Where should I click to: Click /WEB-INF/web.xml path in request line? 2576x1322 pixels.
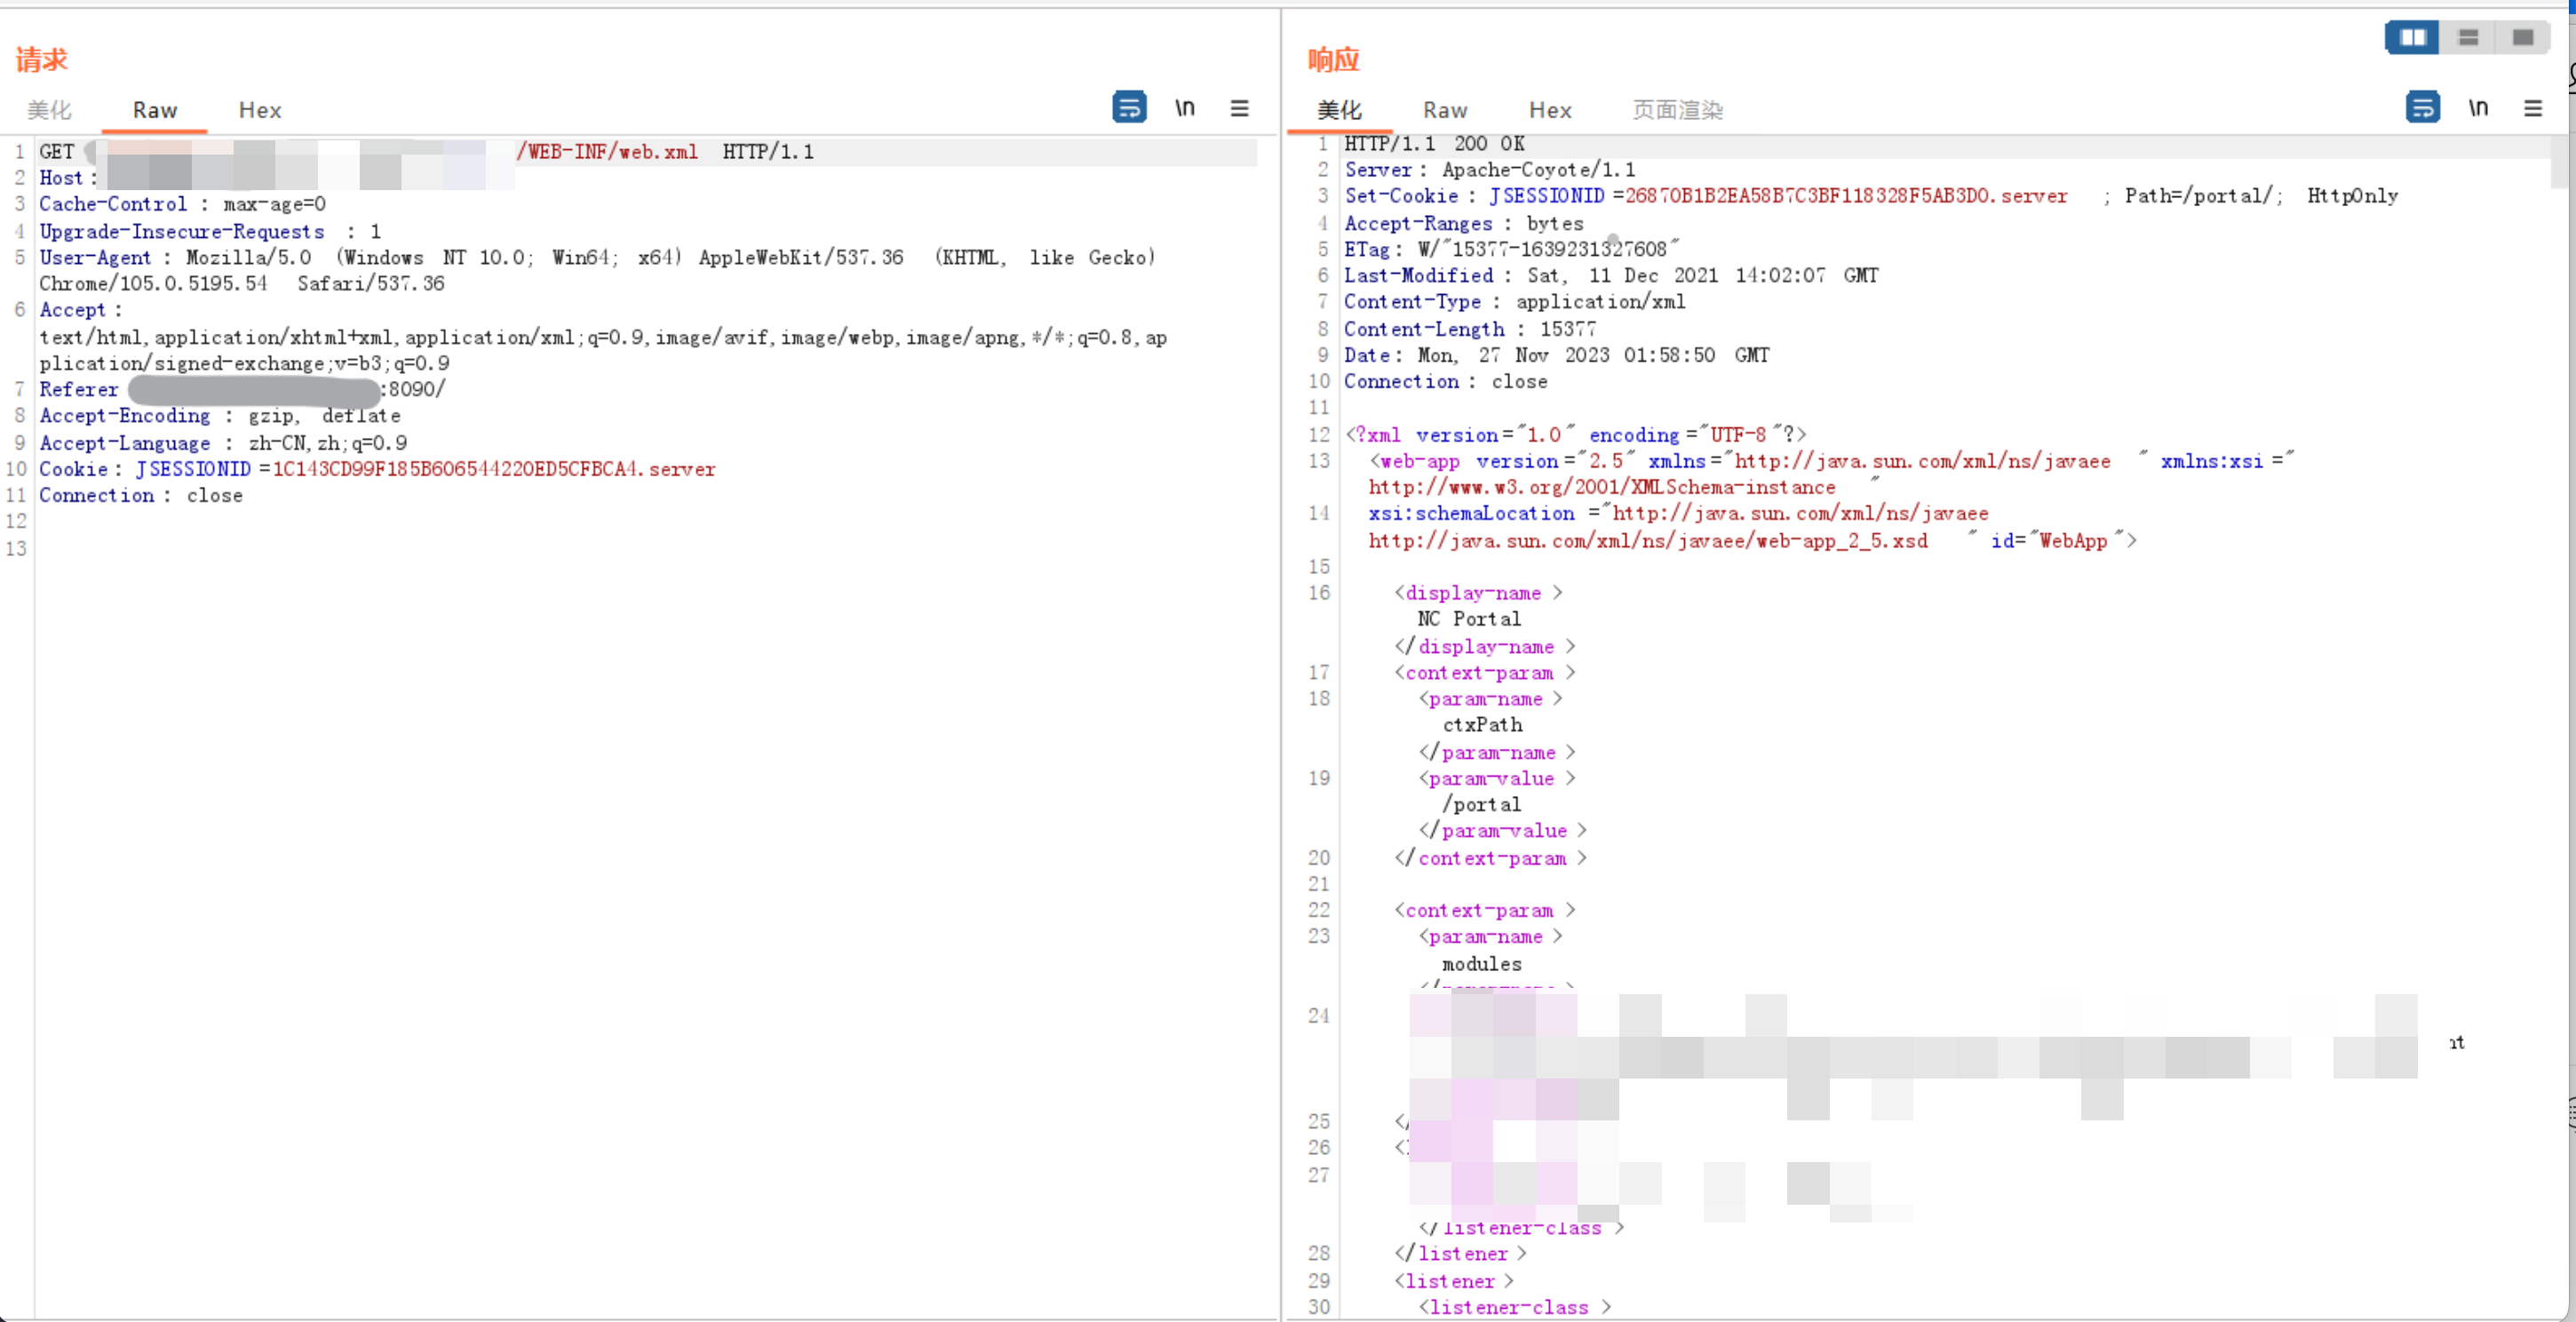coord(607,152)
